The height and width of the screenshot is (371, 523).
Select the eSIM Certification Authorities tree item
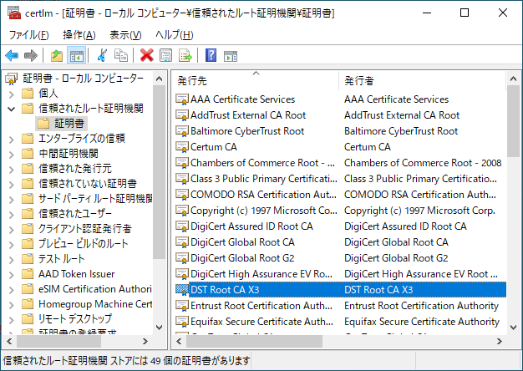point(95,288)
